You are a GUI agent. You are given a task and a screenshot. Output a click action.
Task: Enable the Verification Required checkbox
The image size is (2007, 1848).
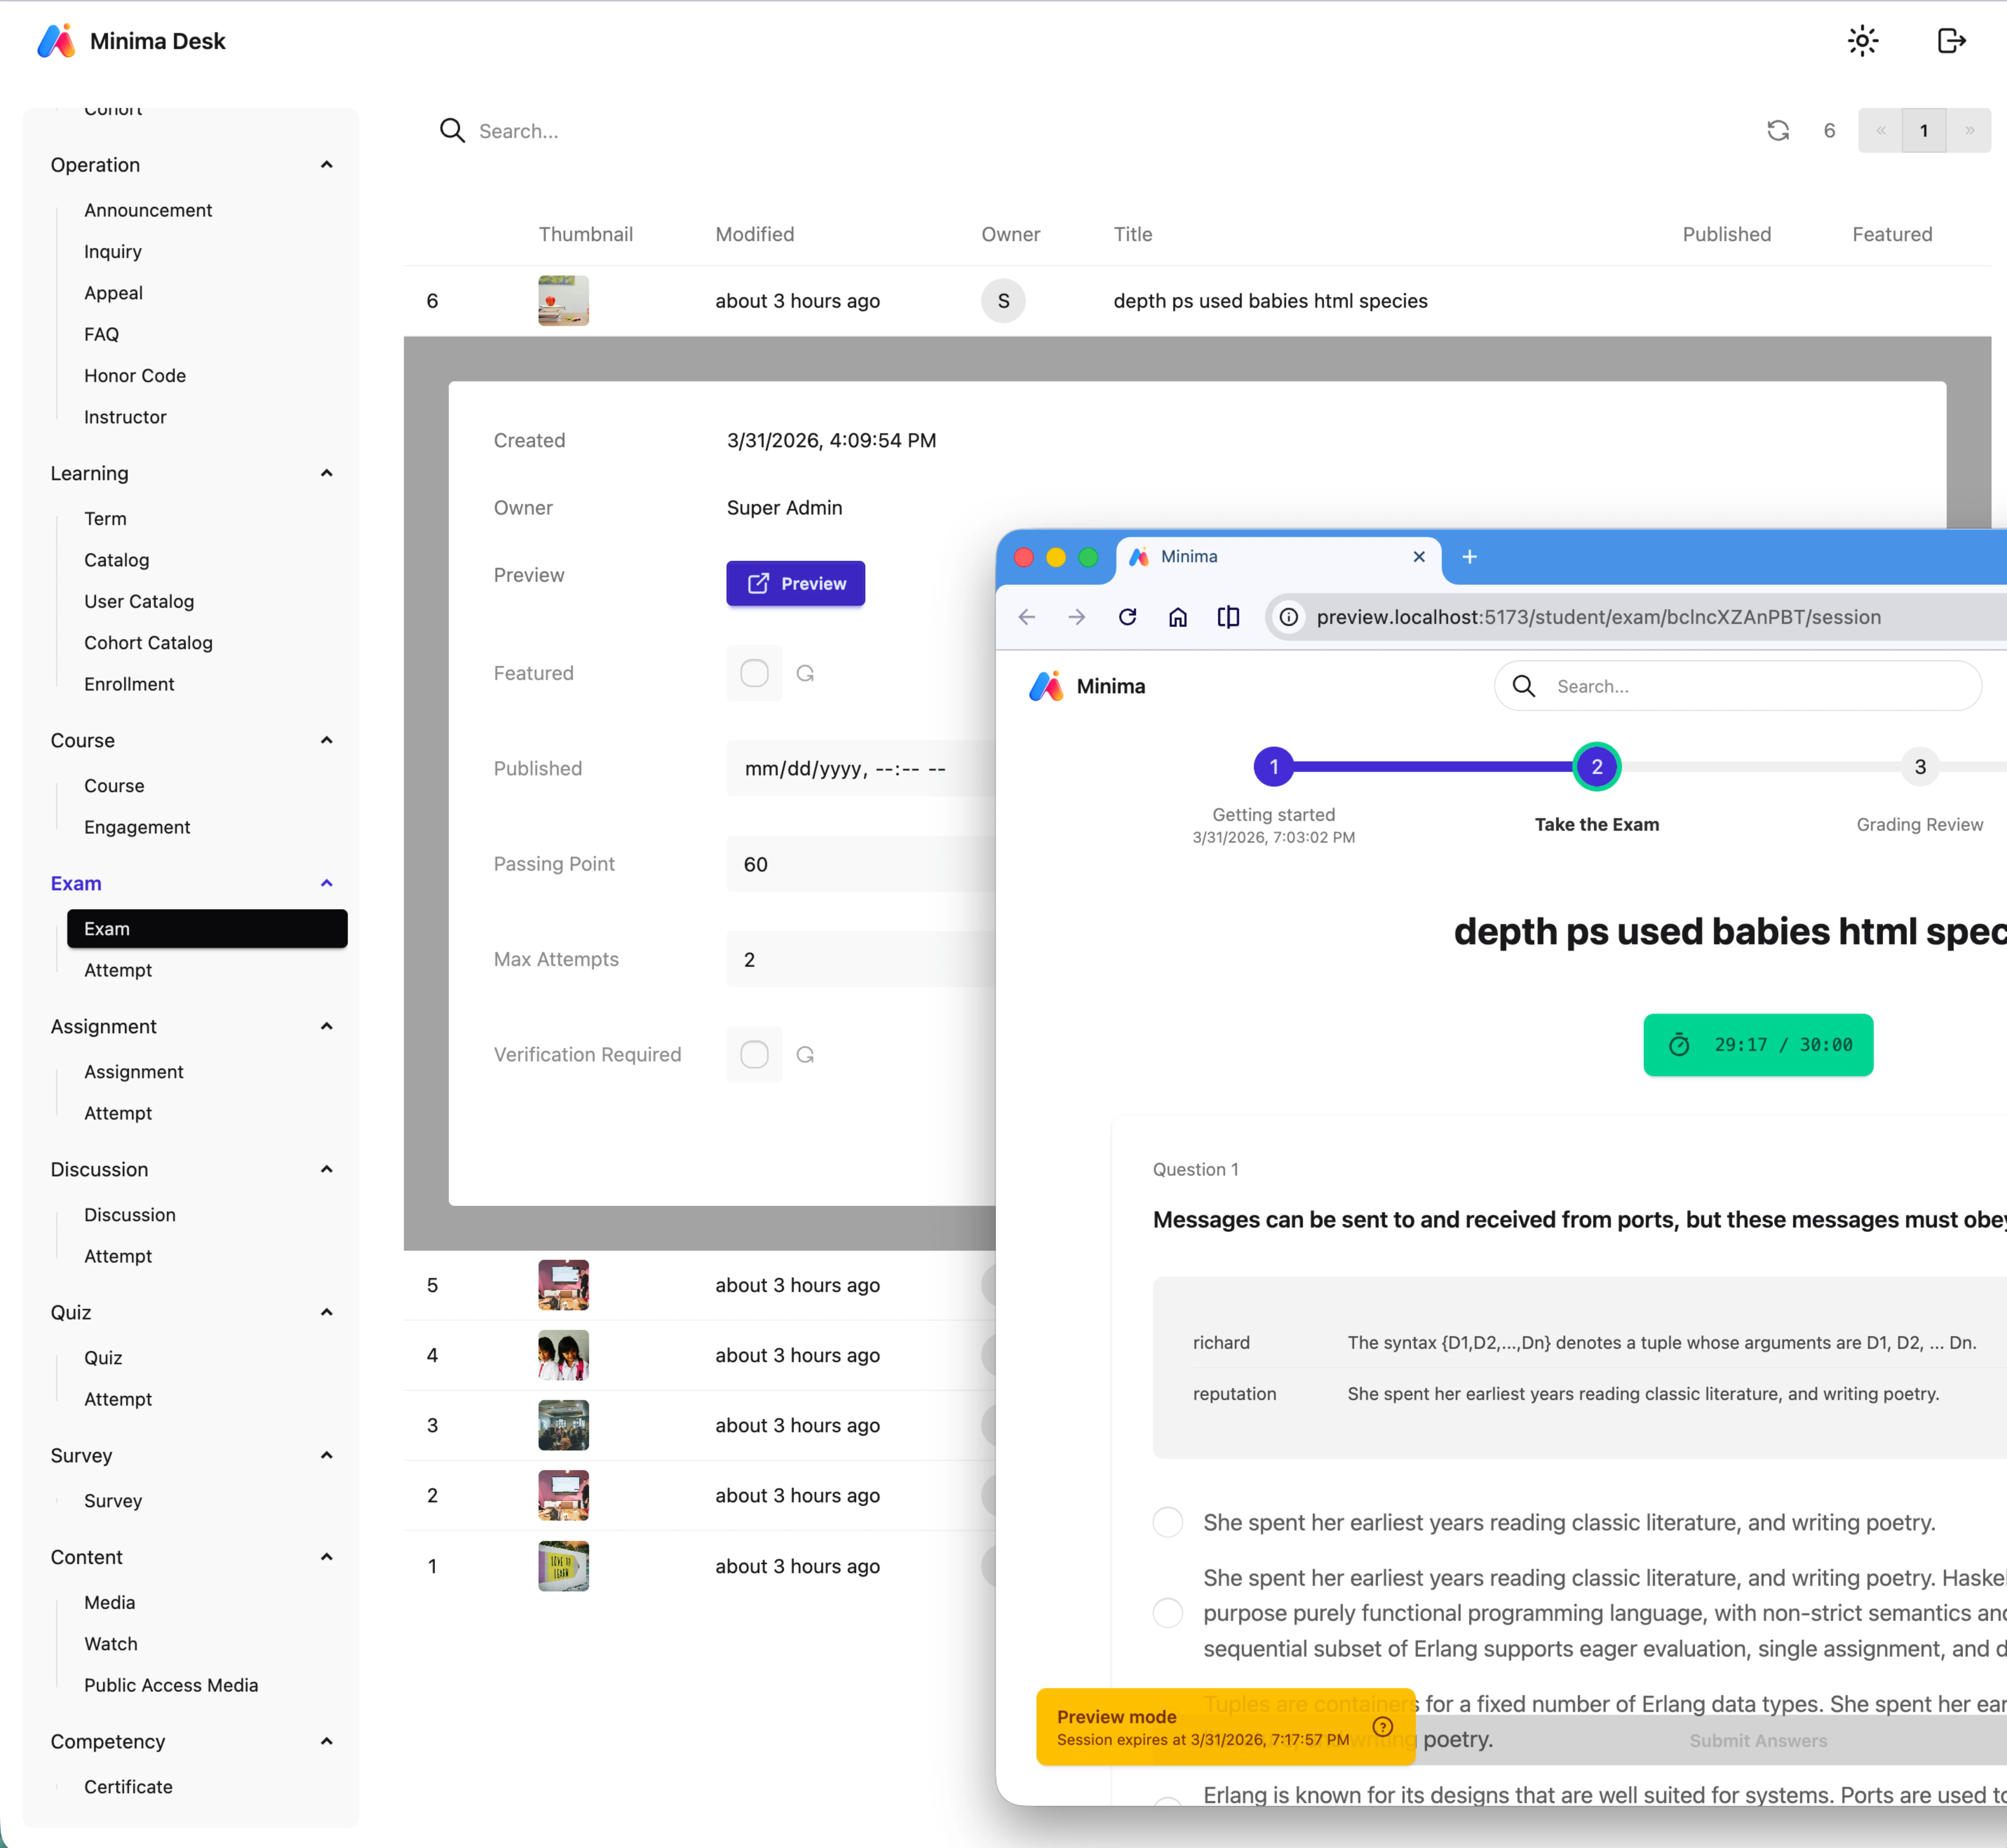[754, 1054]
